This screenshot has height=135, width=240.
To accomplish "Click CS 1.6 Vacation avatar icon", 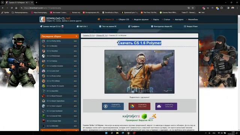I will [43, 51].
